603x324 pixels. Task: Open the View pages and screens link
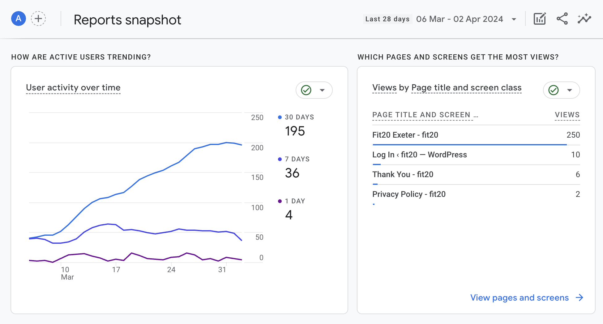520,297
